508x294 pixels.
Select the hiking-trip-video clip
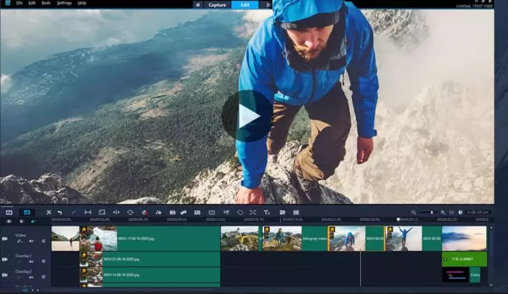[295, 238]
